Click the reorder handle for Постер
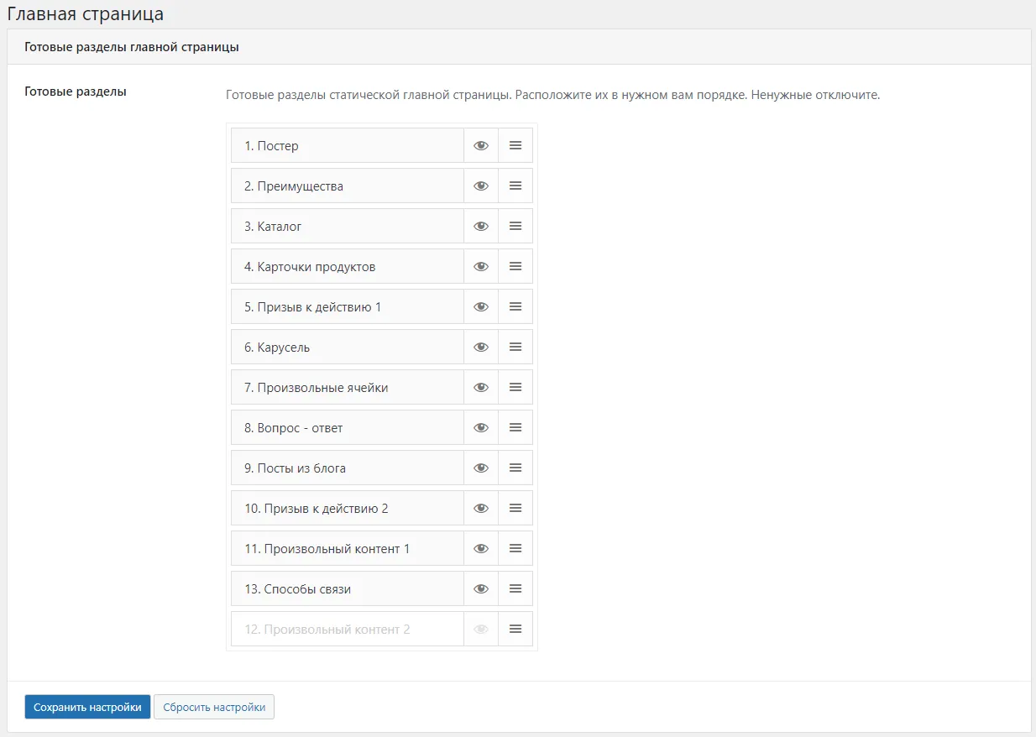 [x=515, y=145]
